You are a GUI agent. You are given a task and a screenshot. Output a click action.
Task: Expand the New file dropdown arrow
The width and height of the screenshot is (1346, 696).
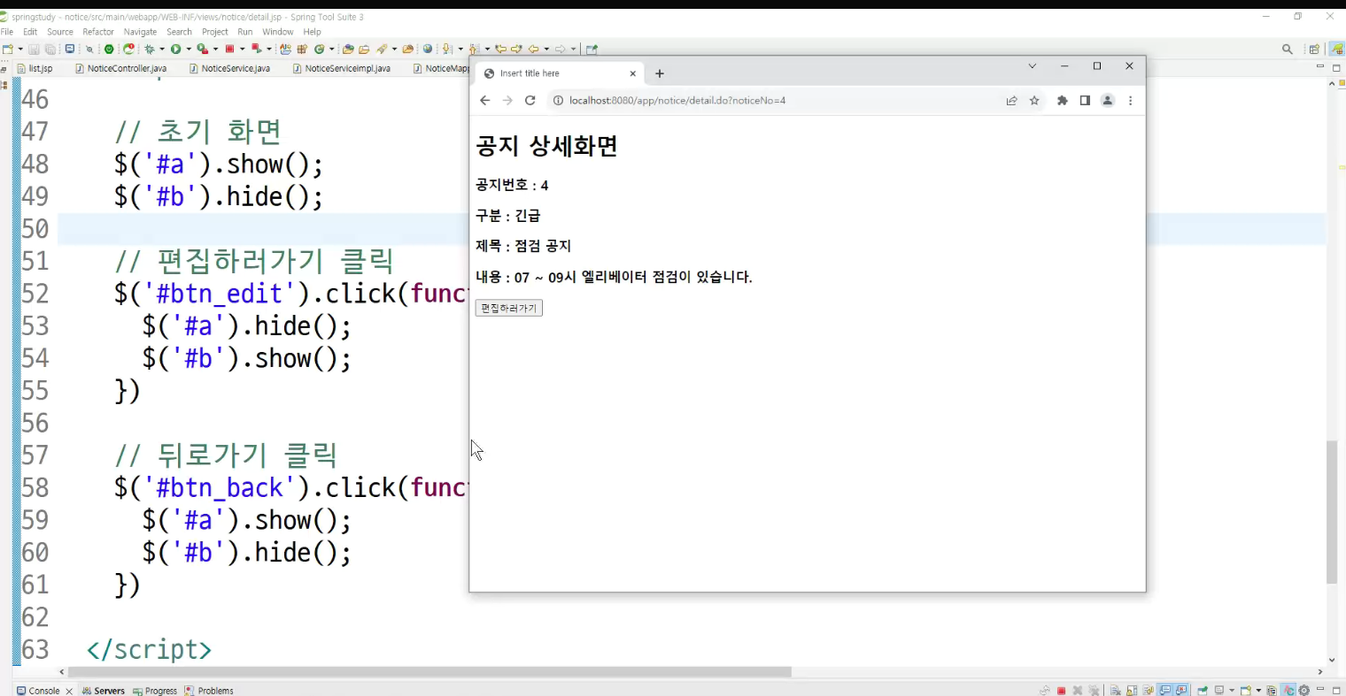click(x=20, y=50)
